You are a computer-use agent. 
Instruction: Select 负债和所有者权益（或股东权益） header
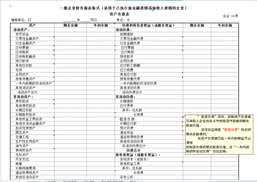(149, 25)
